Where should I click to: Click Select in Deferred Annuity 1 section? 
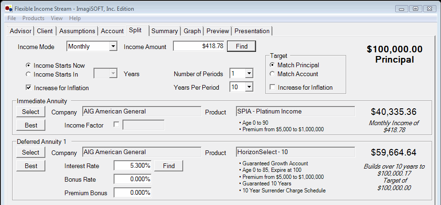pyautogui.click(x=31, y=152)
